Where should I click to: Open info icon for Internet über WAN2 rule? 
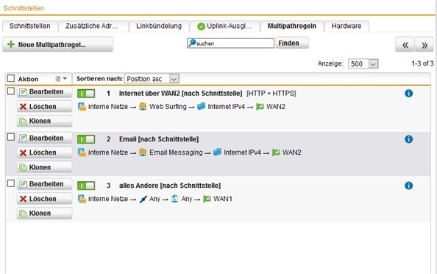pos(408,94)
